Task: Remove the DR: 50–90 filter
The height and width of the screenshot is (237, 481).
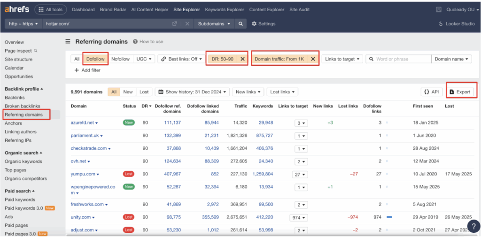Action: (242, 59)
